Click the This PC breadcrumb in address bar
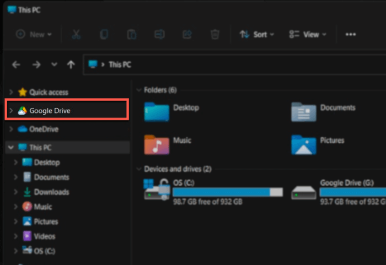 tap(120, 64)
